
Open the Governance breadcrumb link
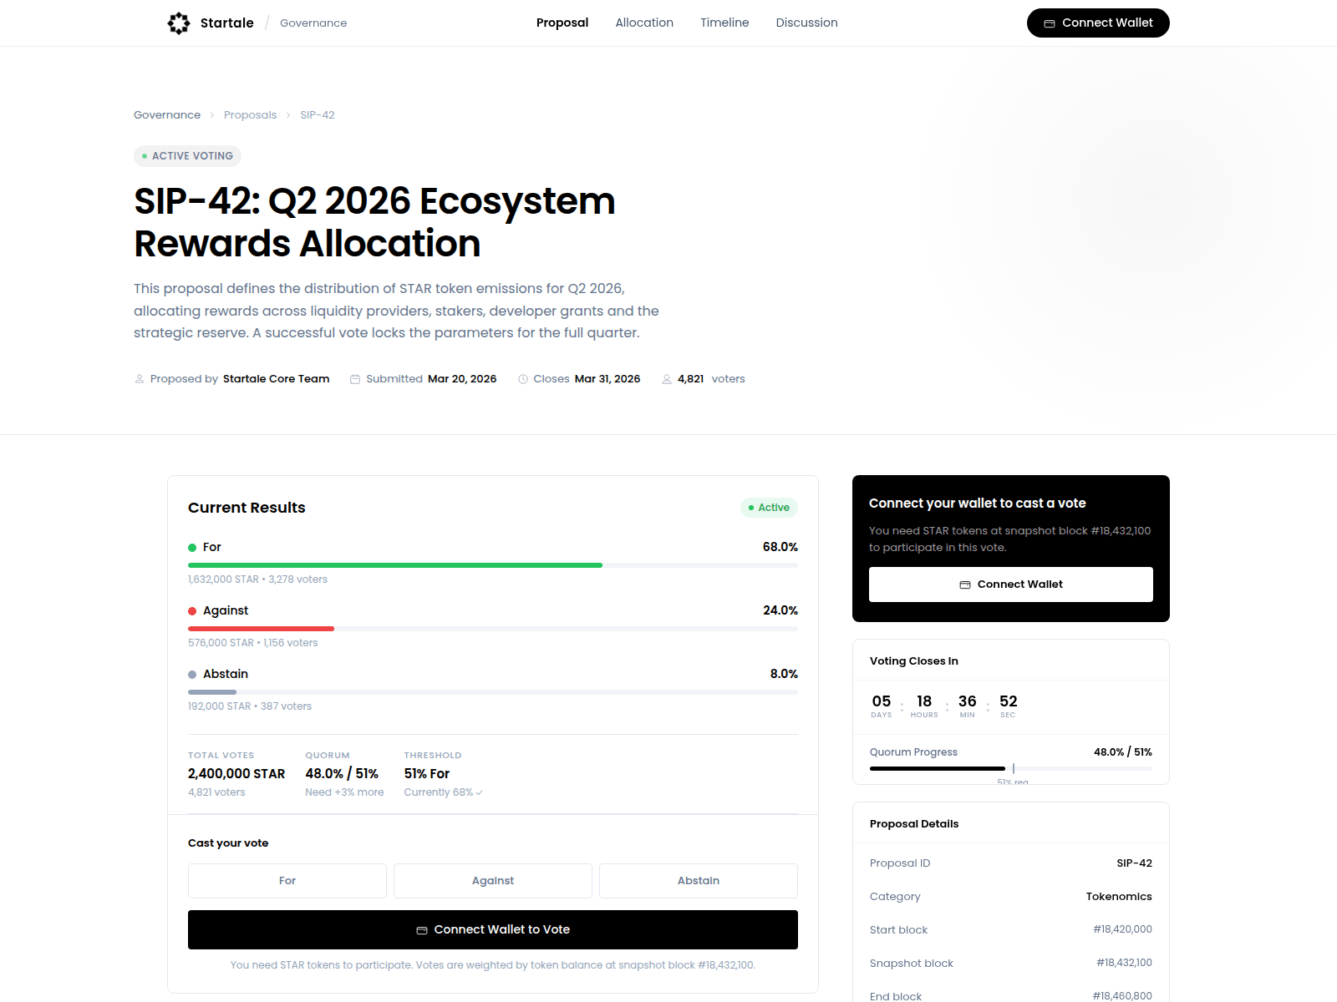tap(166, 114)
